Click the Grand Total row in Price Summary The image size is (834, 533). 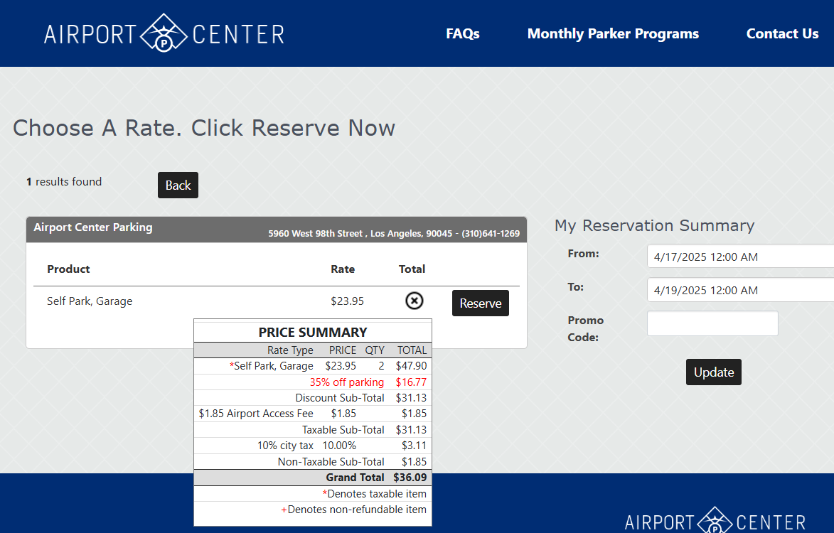(x=313, y=478)
